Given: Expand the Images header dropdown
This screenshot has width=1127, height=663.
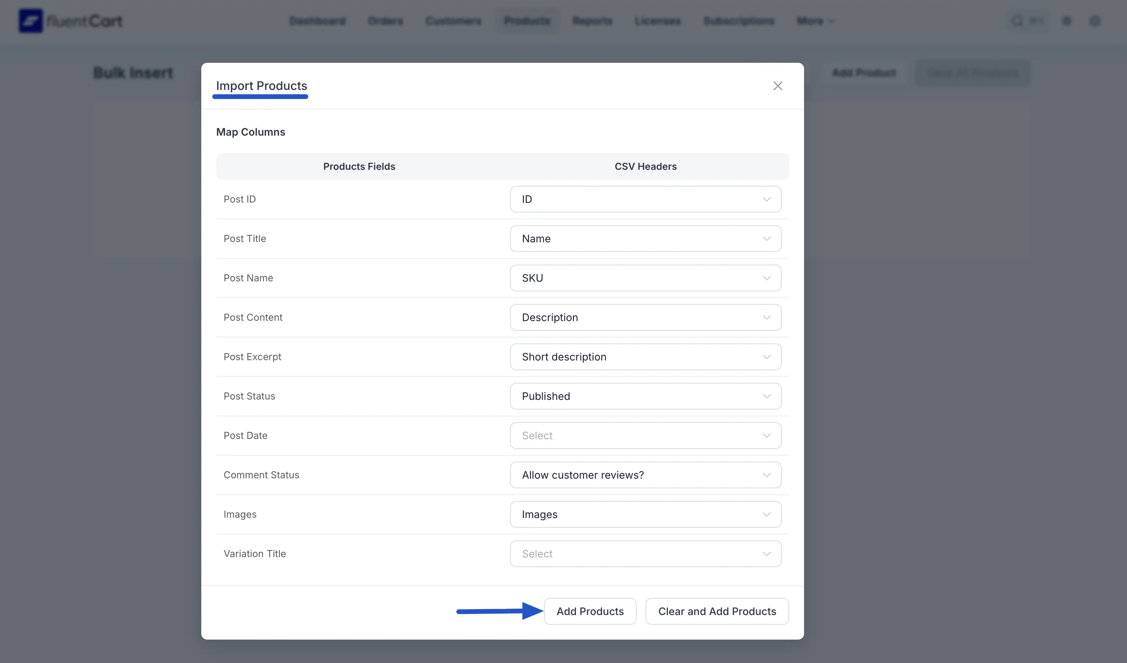Looking at the screenshot, I should (645, 514).
